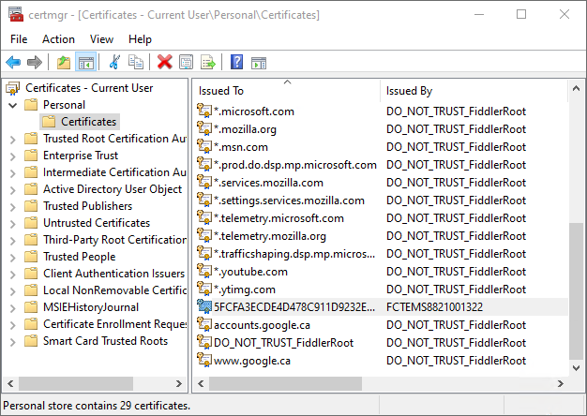Expand the Trusted Publishers folder
This screenshot has width=587, height=416.
tap(12, 206)
